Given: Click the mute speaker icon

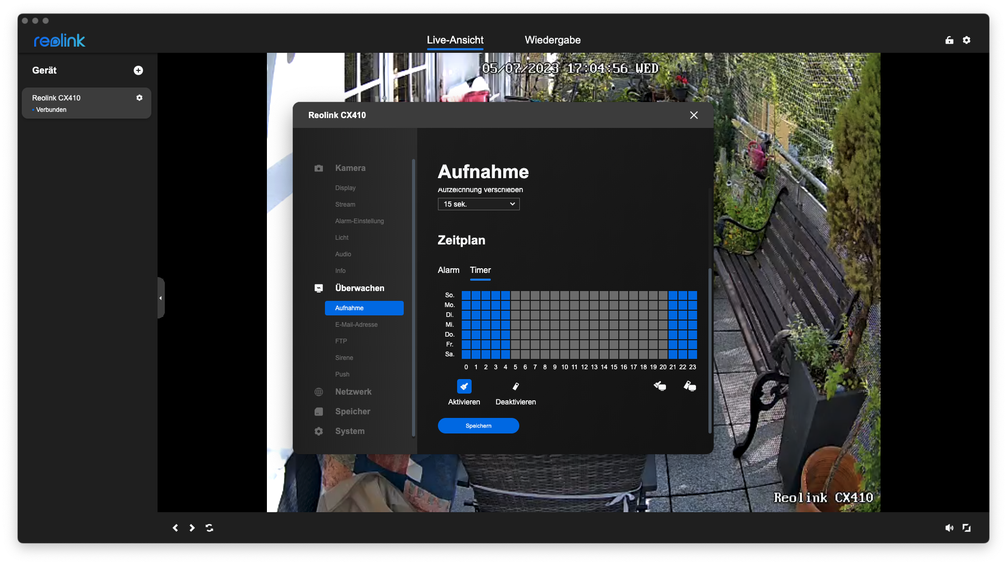Looking at the screenshot, I should click(x=949, y=528).
